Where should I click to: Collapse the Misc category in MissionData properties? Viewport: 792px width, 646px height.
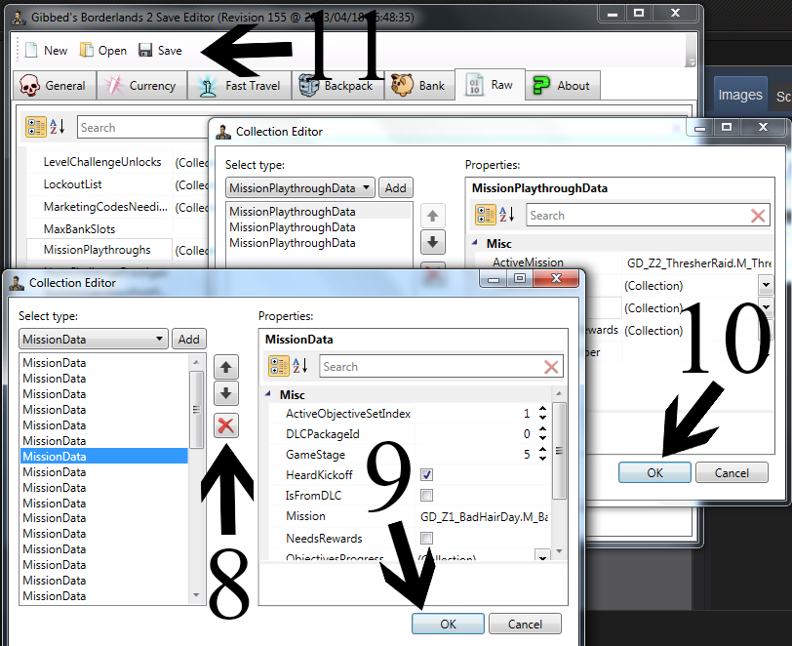click(x=268, y=394)
